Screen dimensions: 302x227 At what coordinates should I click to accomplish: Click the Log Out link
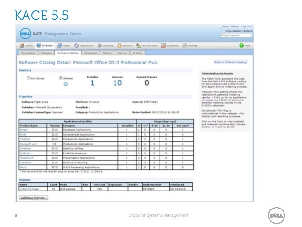pos(246,27)
